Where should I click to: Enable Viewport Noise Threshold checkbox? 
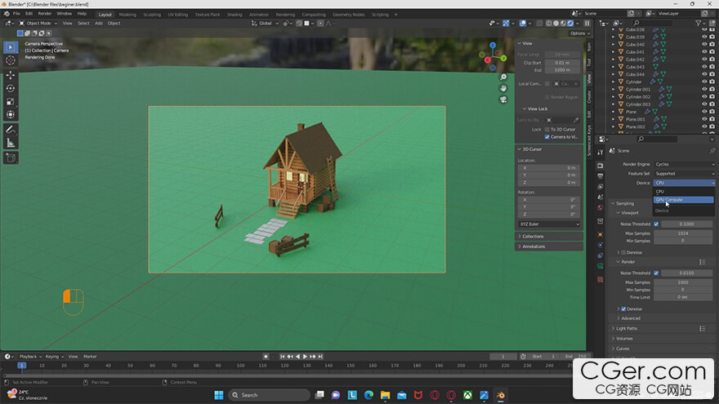[x=656, y=224]
